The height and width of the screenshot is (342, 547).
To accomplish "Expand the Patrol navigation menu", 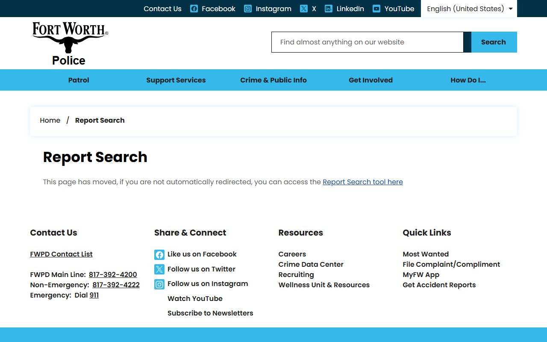I will point(79,80).
